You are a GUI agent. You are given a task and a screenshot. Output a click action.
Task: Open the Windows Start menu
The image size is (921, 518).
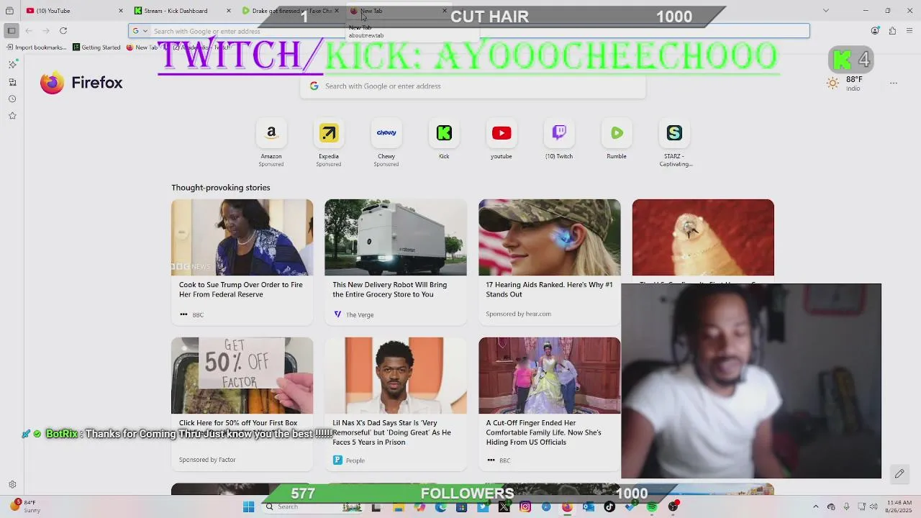point(248,507)
